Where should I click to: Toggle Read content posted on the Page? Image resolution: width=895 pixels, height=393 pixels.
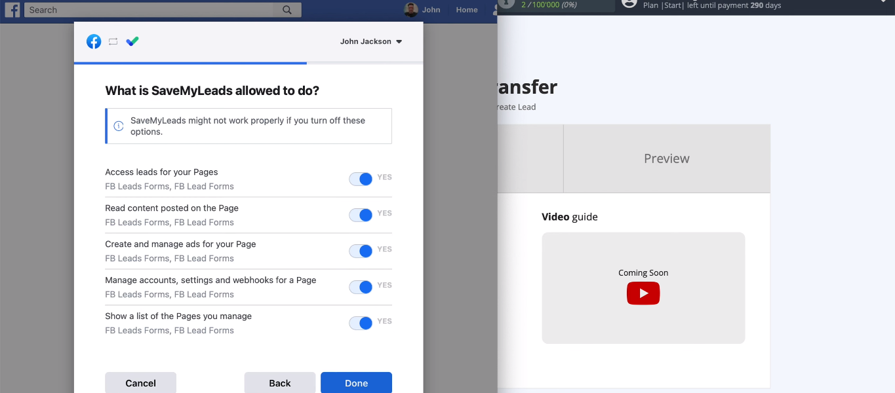click(x=361, y=215)
